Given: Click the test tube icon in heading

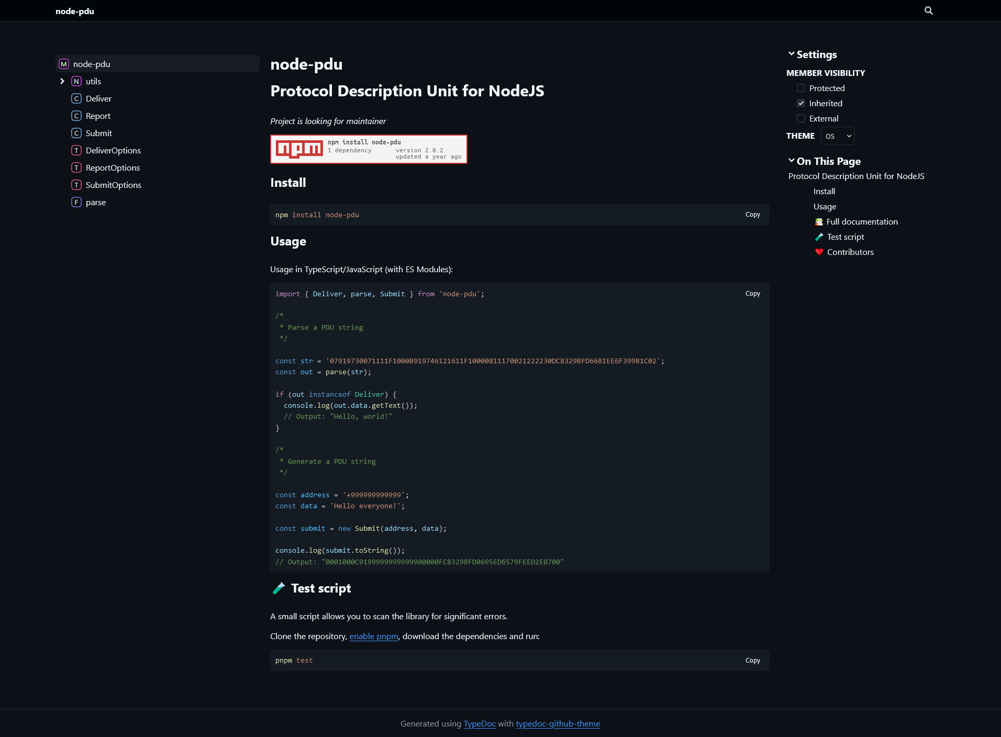Looking at the screenshot, I should point(279,588).
